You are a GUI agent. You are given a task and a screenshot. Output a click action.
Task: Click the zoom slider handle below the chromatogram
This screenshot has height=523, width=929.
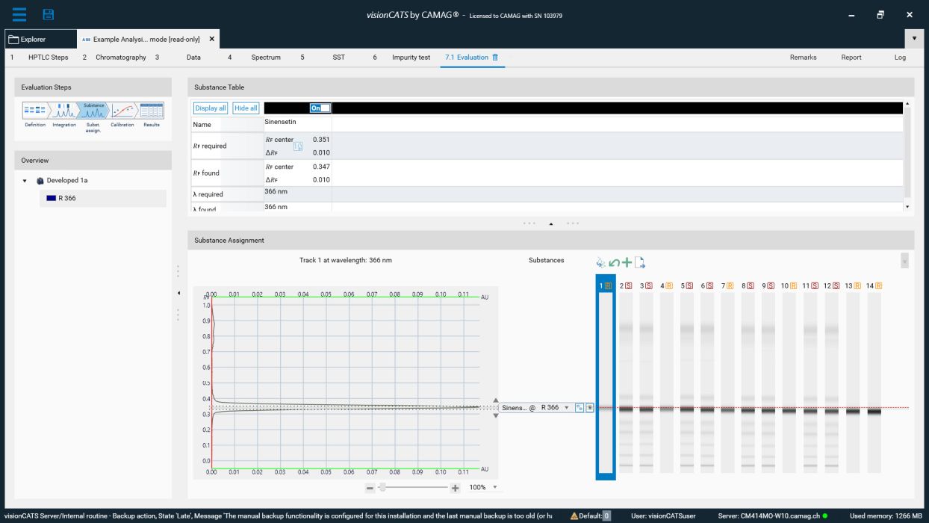(x=382, y=488)
